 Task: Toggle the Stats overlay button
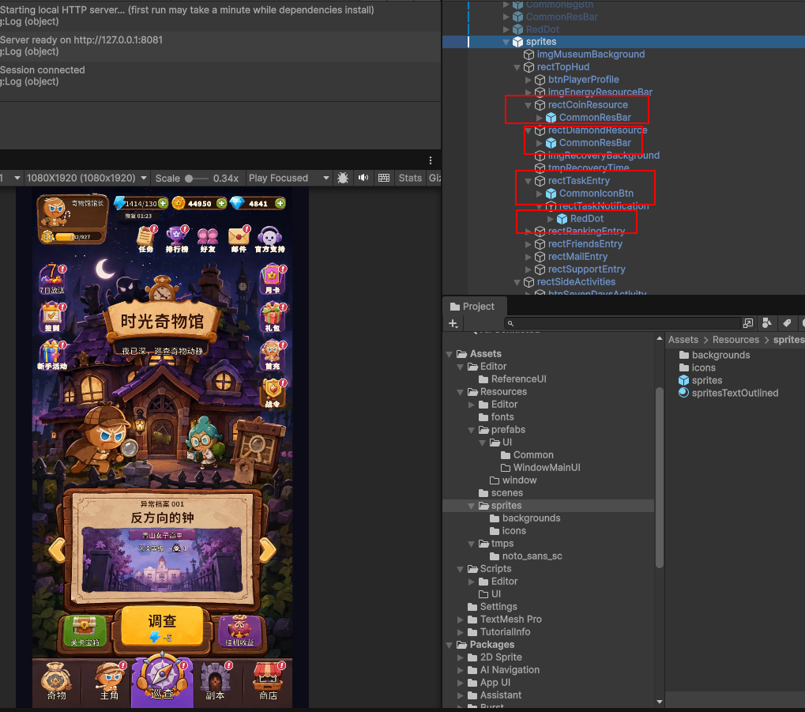coord(410,178)
